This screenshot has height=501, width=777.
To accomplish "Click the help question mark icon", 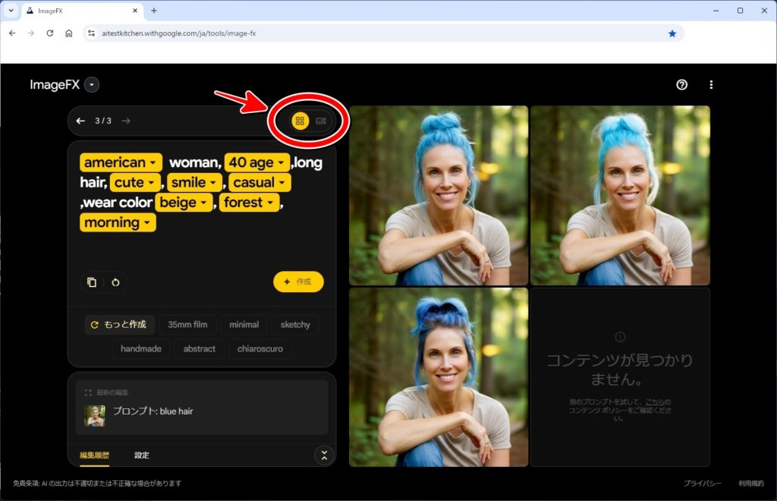I will (681, 85).
